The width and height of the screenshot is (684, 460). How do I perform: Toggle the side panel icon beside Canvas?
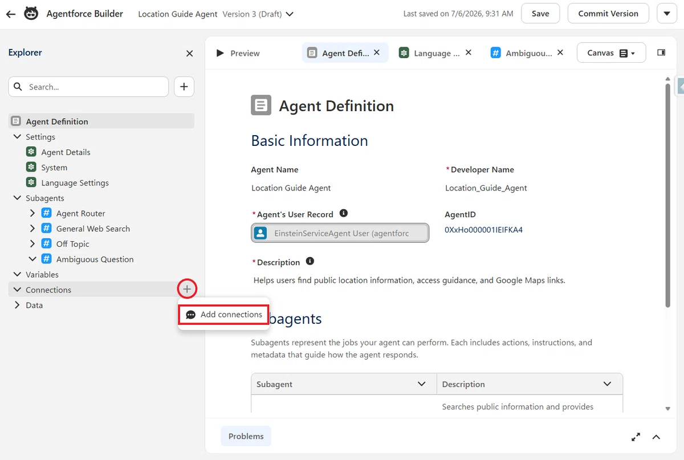point(661,52)
